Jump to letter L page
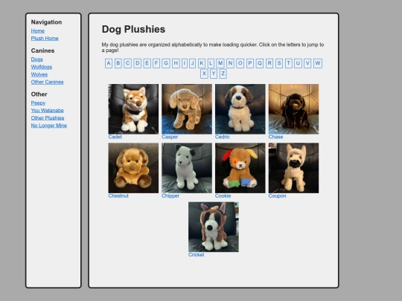The image size is (402, 301). (x=211, y=63)
